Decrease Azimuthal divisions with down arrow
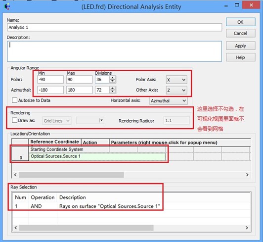Image resolution: width=263 pixels, height=242 pixels. [113, 92]
